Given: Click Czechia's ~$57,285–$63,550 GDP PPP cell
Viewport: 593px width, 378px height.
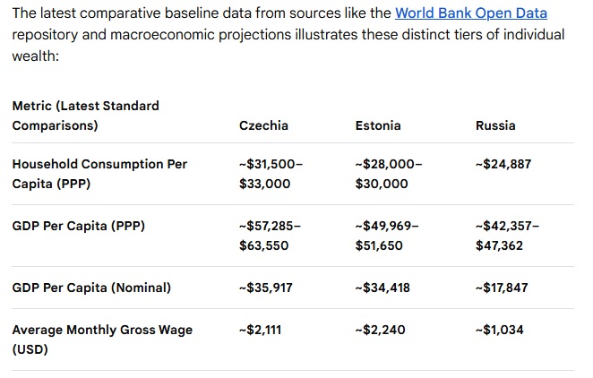Looking at the screenshot, I should pyautogui.click(x=270, y=236).
